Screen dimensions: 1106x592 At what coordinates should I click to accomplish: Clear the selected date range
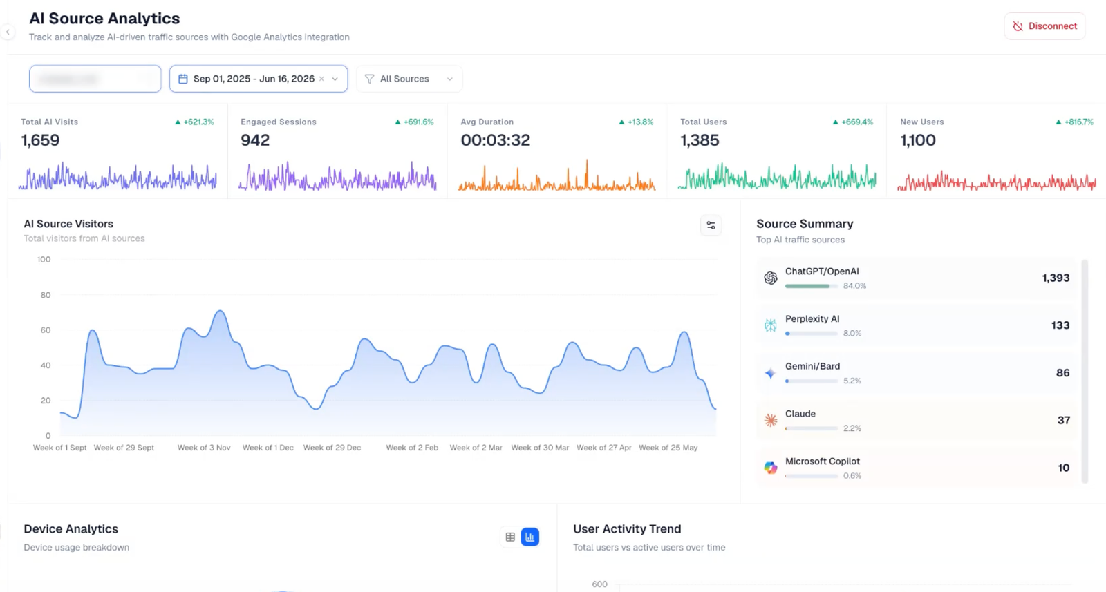click(321, 79)
